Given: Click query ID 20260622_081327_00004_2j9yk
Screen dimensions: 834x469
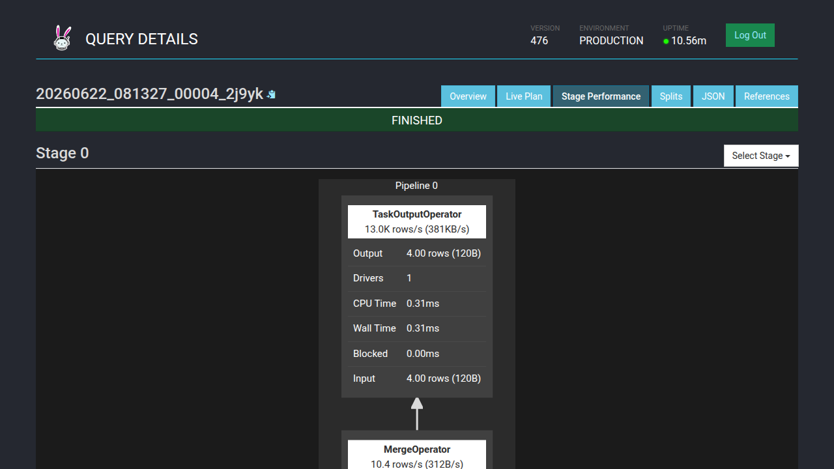Looking at the screenshot, I should point(149,94).
